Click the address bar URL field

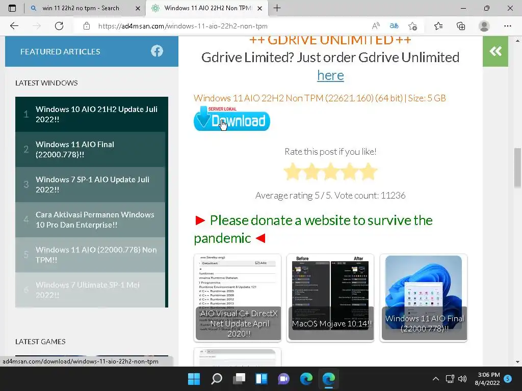(x=226, y=26)
